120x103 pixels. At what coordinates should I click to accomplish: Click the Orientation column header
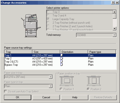point(74,52)
